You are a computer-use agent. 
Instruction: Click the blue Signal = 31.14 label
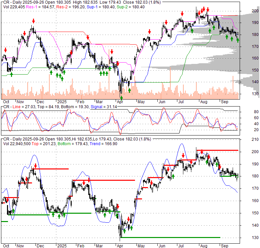coord(104,107)
